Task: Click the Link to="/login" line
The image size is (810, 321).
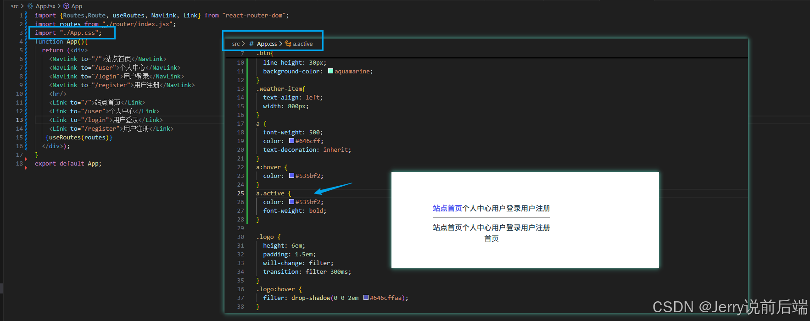Action: [106, 120]
